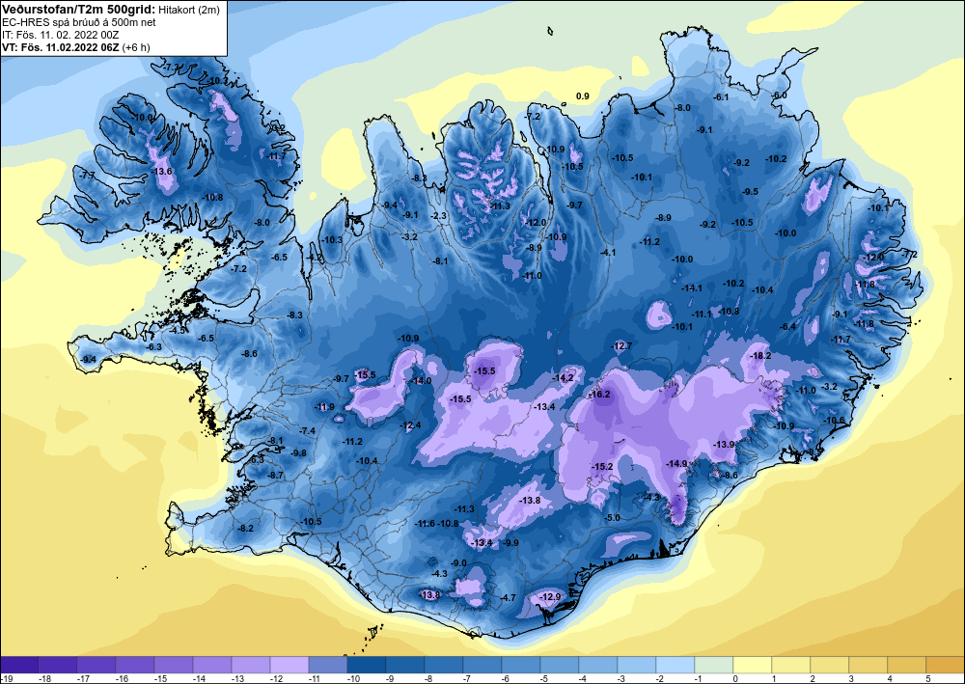Select the -12.7 temperature label
Viewport: 965px width, 684px height.
click(x=621, y=346)
